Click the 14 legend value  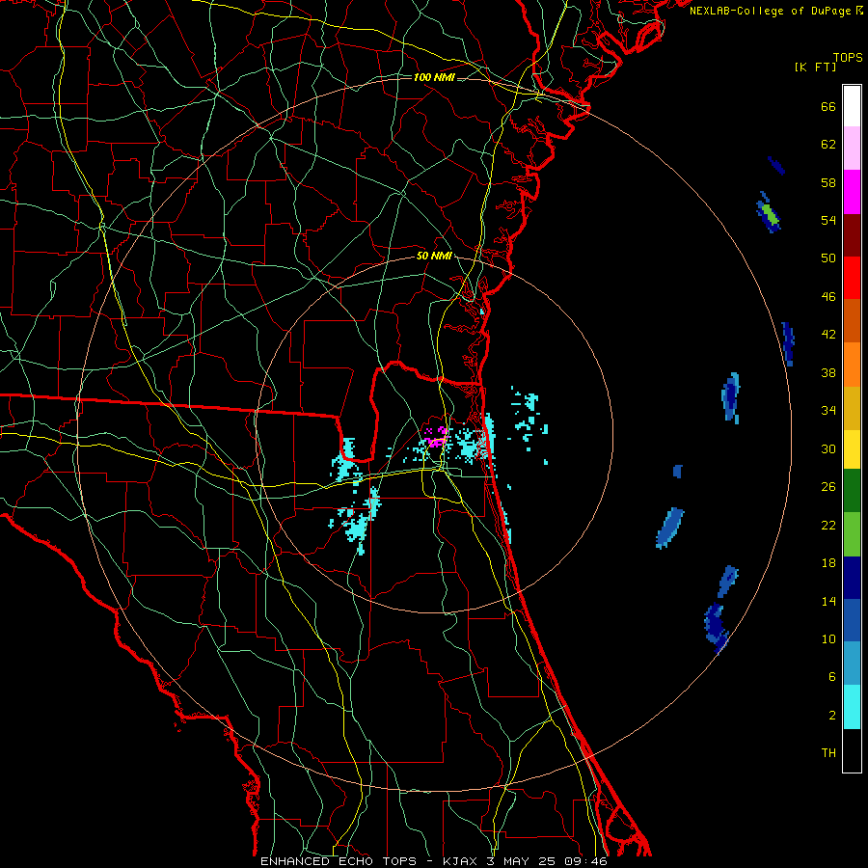click(x=828, y=601)
